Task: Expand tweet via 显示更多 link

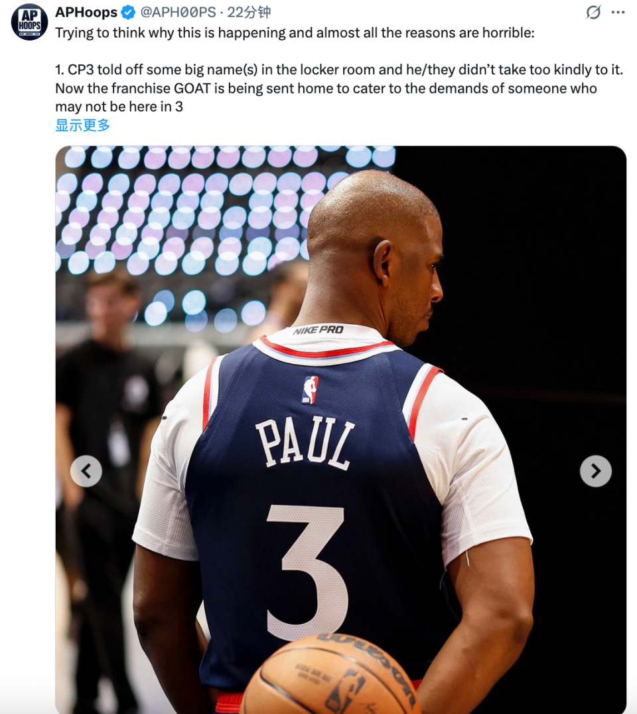Action: 82,125
